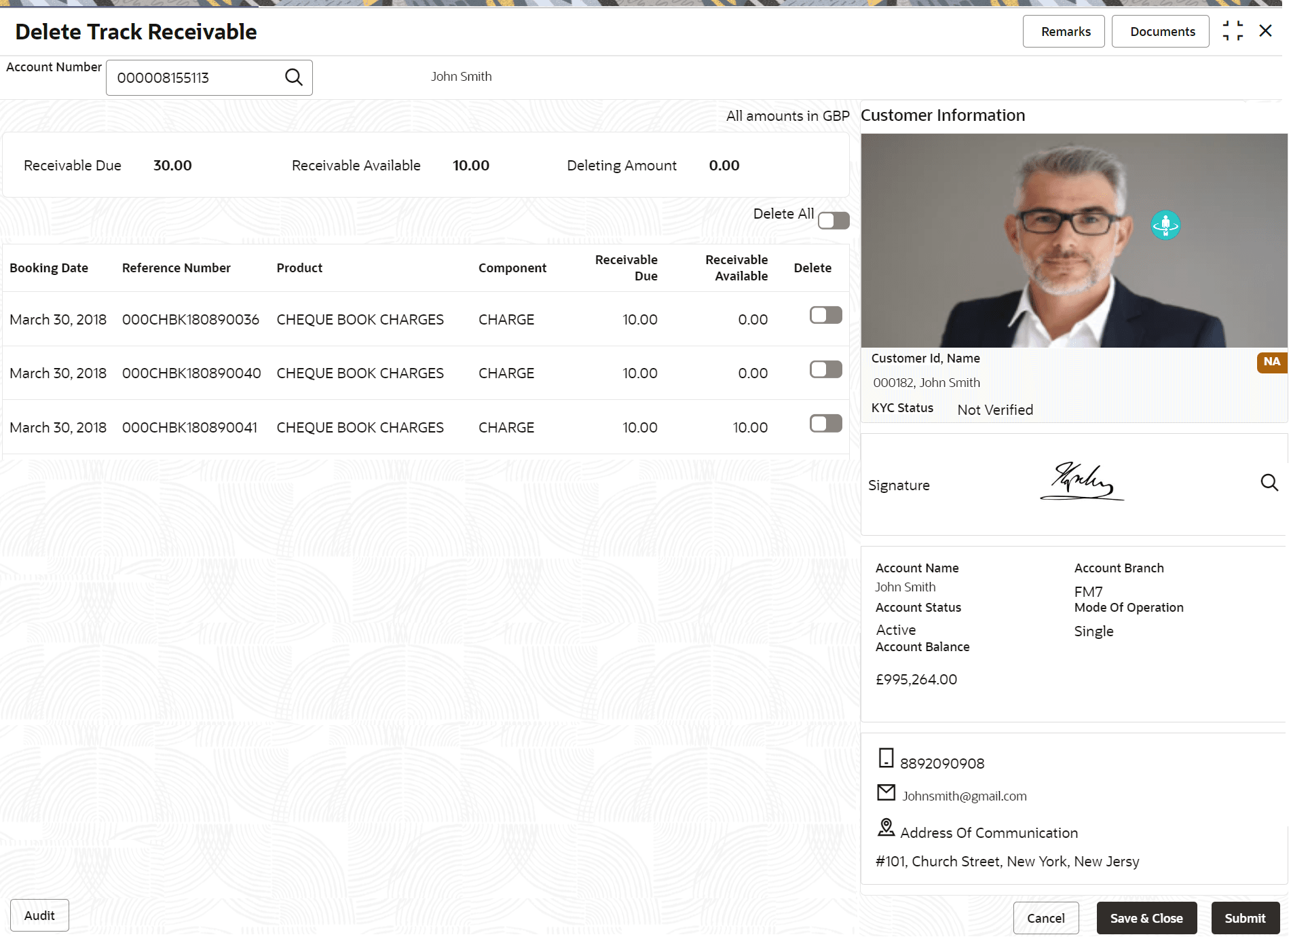Screen dimensions: 1291x937
Task: Toggle delete for reference 000CHBK180890036
Action: coord(825,315)
